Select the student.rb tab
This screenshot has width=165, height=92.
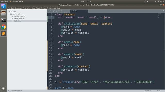tap(79, 11)
